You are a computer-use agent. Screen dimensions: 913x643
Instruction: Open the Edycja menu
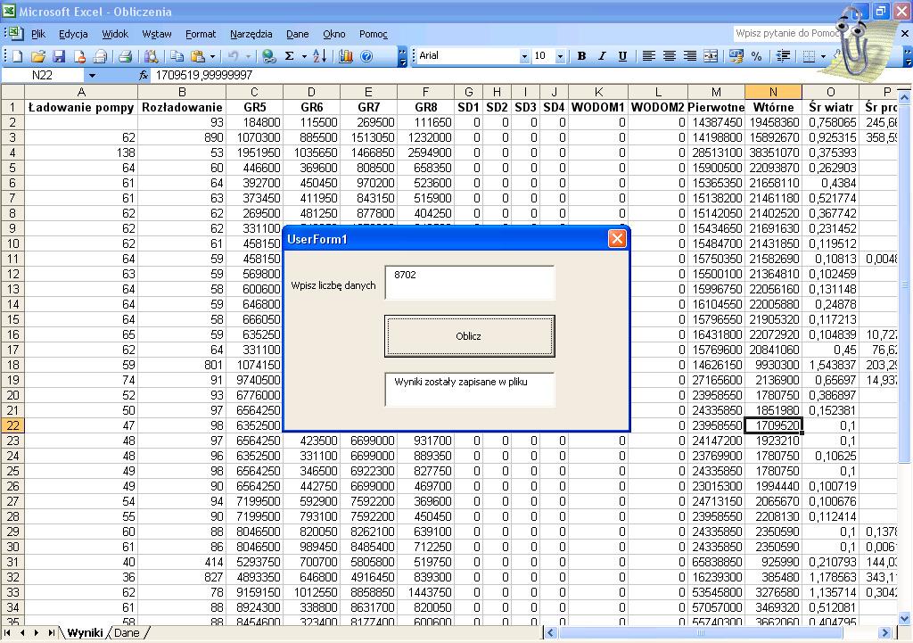click(x=73, y=34)
